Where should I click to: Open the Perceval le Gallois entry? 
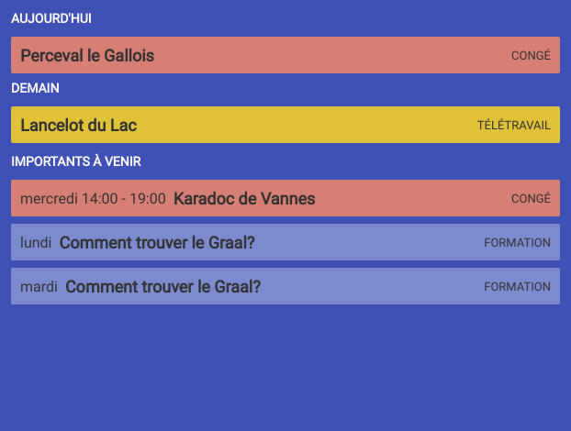[x=87, y=56]
